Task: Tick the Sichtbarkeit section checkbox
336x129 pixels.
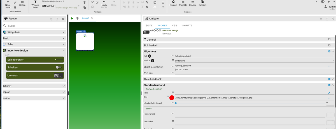Action: point(329,45)
